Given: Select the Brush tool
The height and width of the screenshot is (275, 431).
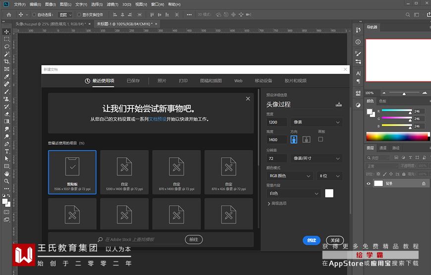Looking at the screenshot, I should [x=6, y=92].
